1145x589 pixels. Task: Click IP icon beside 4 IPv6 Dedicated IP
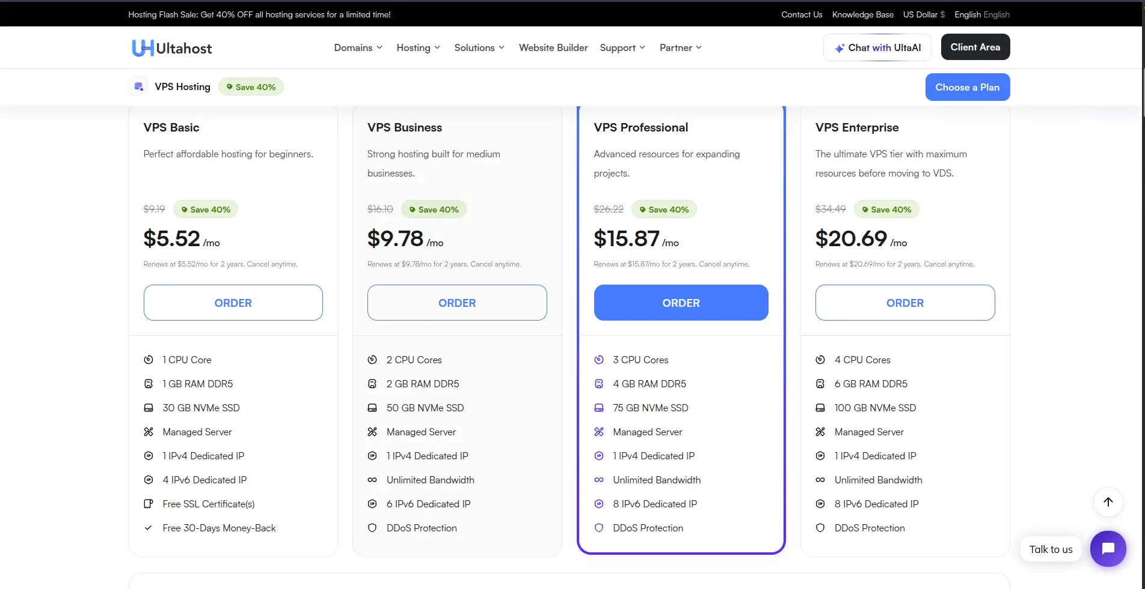[x=149, y=480]
